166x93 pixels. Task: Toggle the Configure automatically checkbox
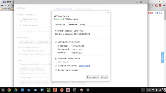tap(56, 42)
